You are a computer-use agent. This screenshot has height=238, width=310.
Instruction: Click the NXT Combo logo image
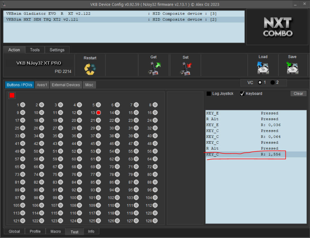pyautogui.click(x=277, y=27)
